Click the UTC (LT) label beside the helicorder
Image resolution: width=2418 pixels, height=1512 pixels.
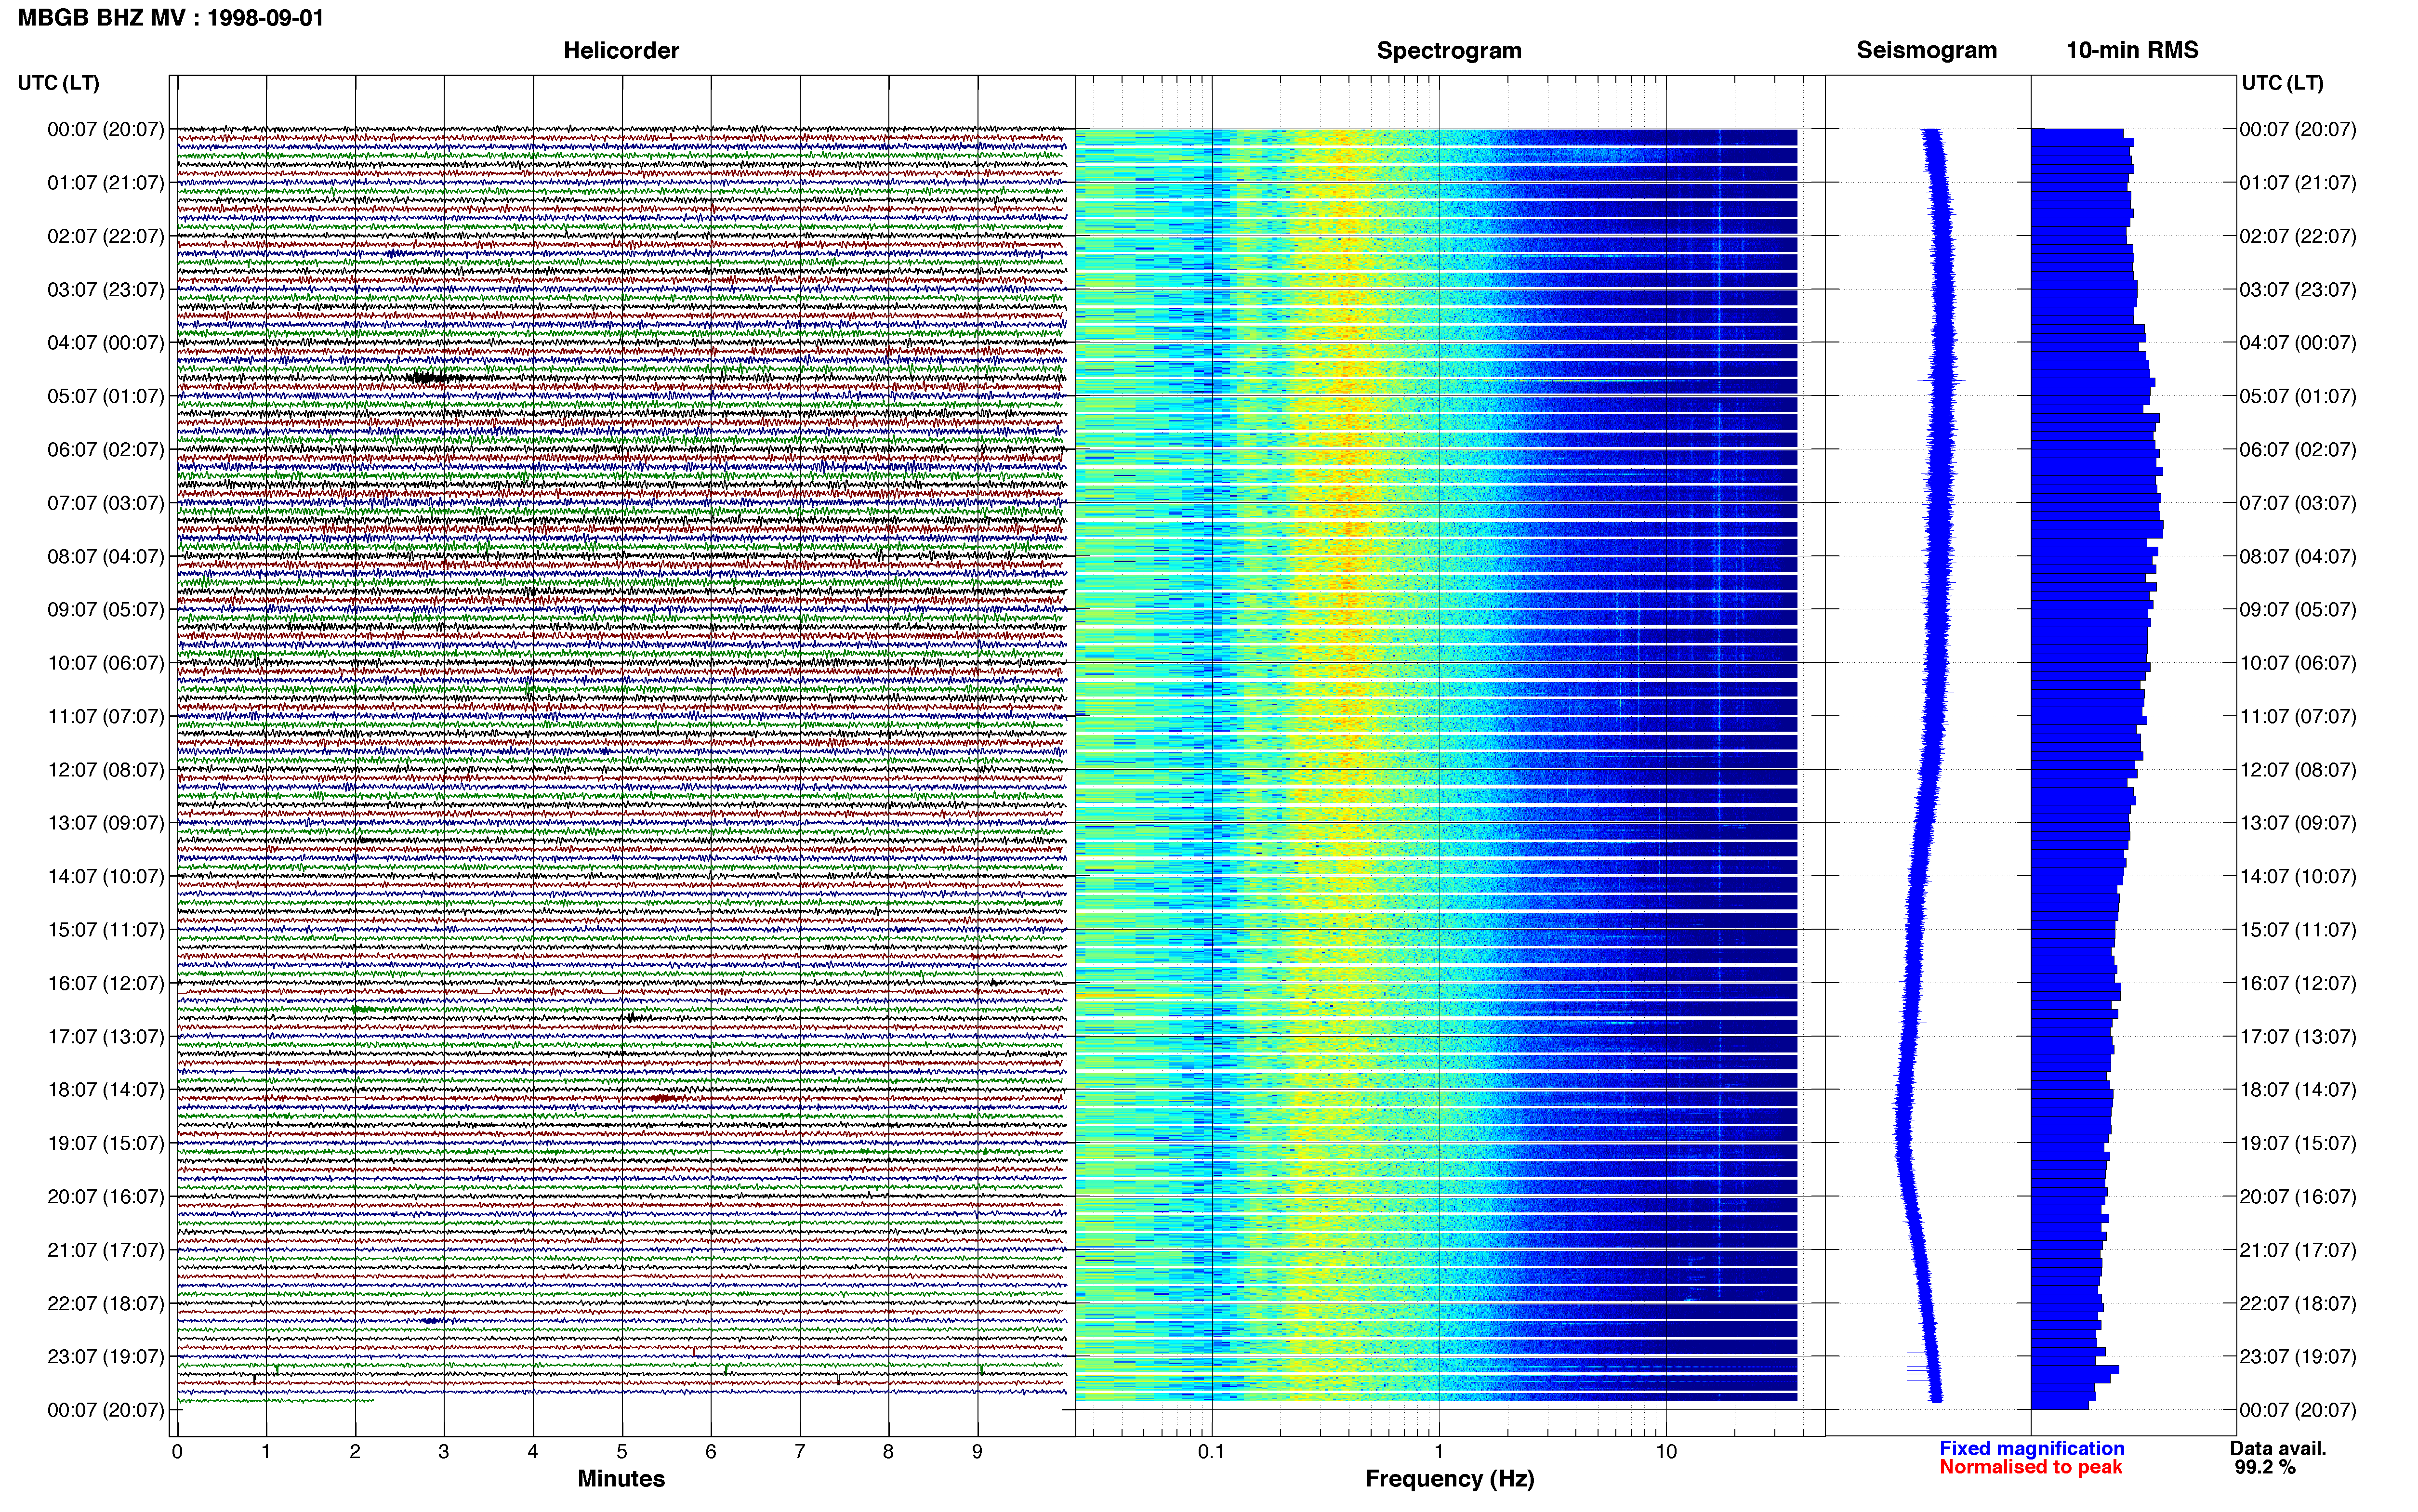point(59,83)
